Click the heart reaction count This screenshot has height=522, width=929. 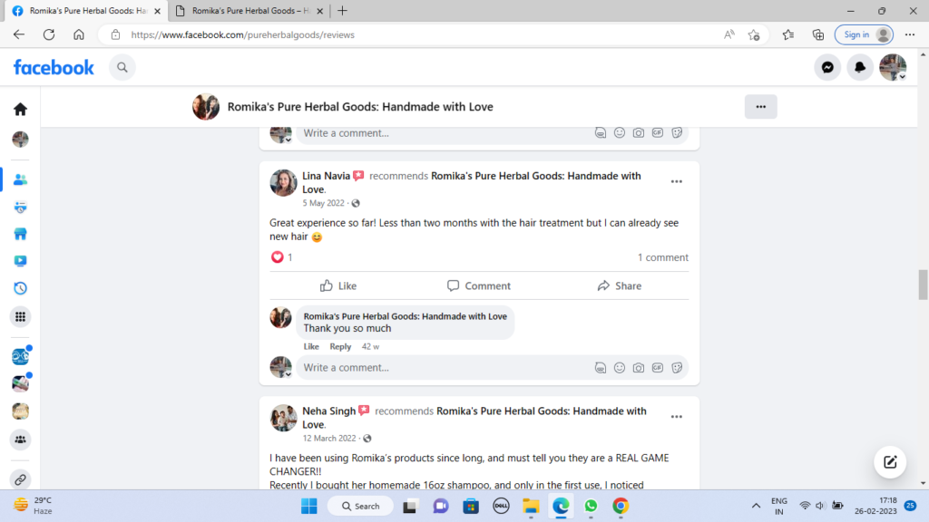[282, 257]
